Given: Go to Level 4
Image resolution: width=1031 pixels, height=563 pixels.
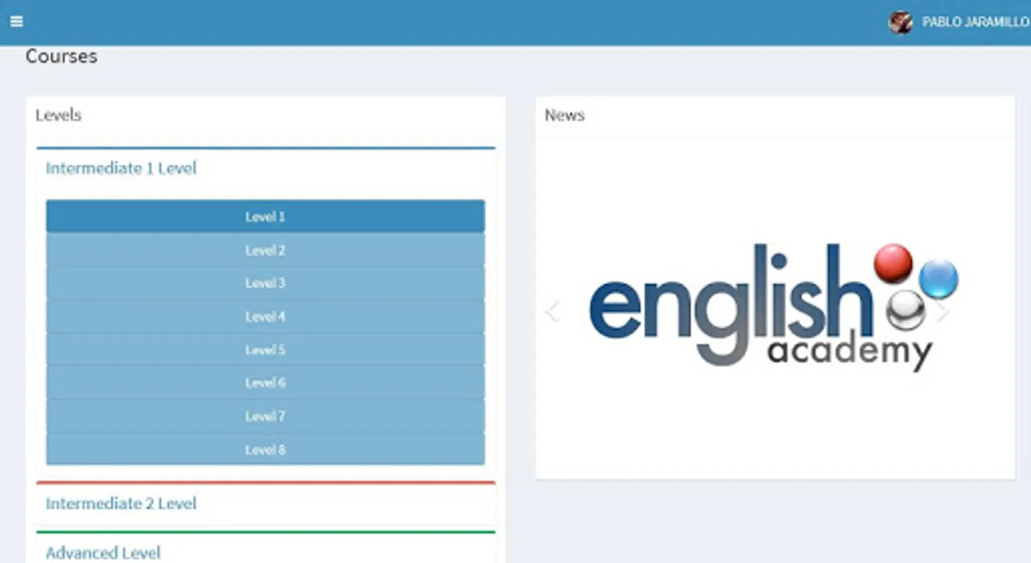Looking at the screenshot, I should pos(266,317).
